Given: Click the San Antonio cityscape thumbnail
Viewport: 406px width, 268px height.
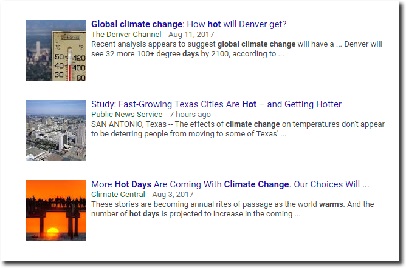Looking at the screenshot, I should (56, 130).
